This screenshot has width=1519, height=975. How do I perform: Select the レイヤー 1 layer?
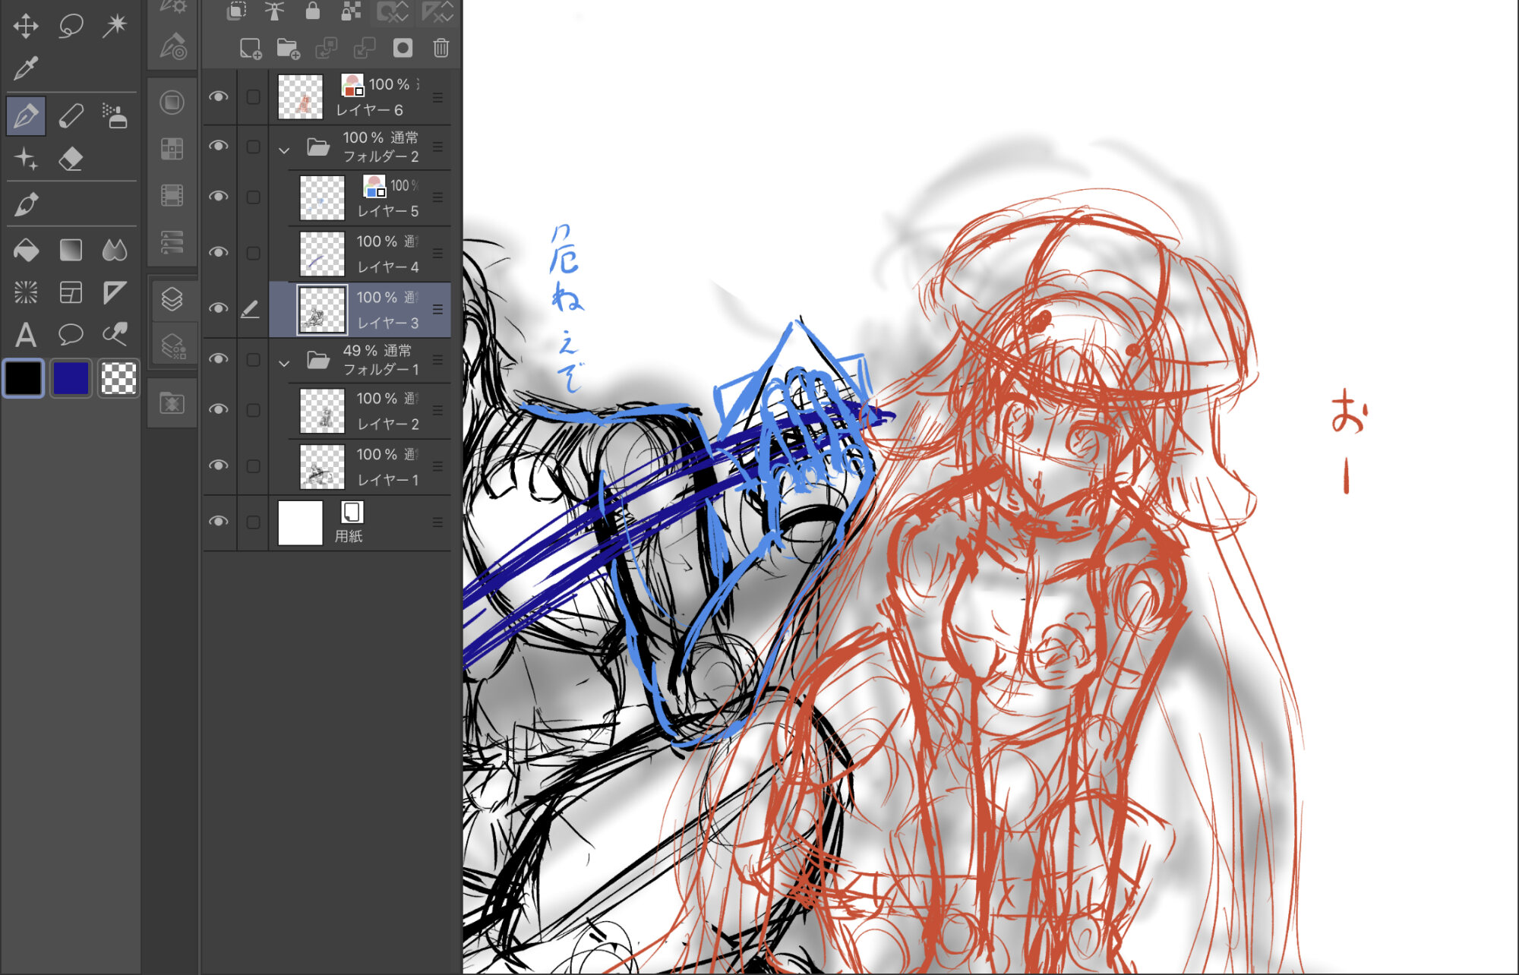(x=387, y=479)
